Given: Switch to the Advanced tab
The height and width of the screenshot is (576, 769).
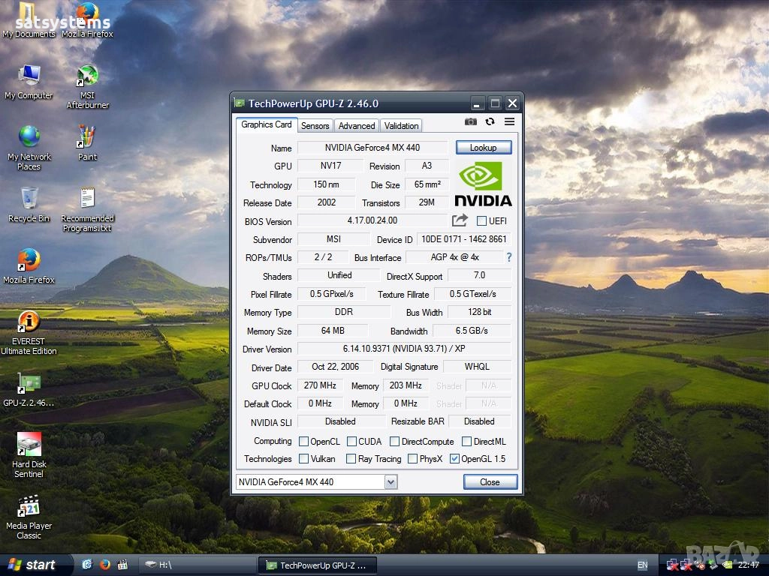Looking at the screenshot, I should pyautogui.click(x=356, y=126).
